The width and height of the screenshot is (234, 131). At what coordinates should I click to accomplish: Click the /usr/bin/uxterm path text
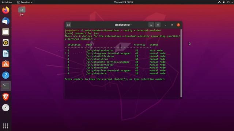pyautogui.click(x=97, y=68)
